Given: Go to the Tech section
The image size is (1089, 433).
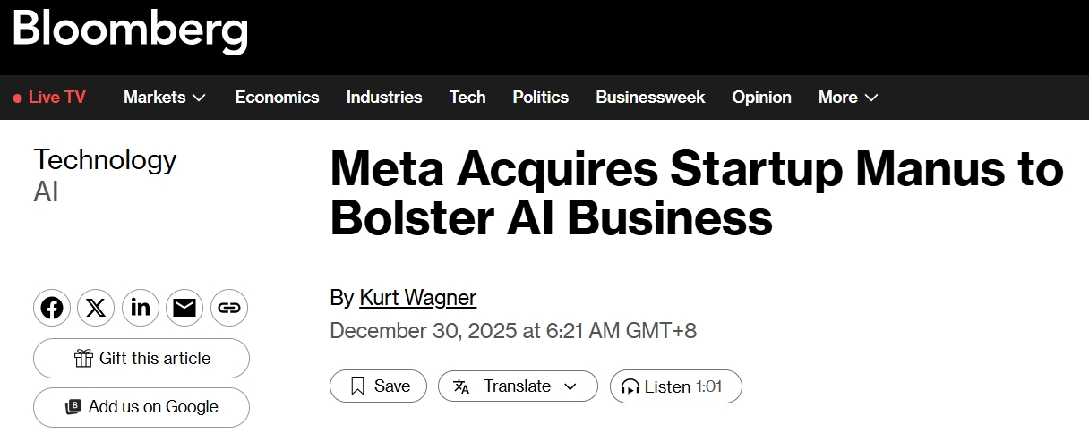Looking at the screenshot, I should [467, 98].
